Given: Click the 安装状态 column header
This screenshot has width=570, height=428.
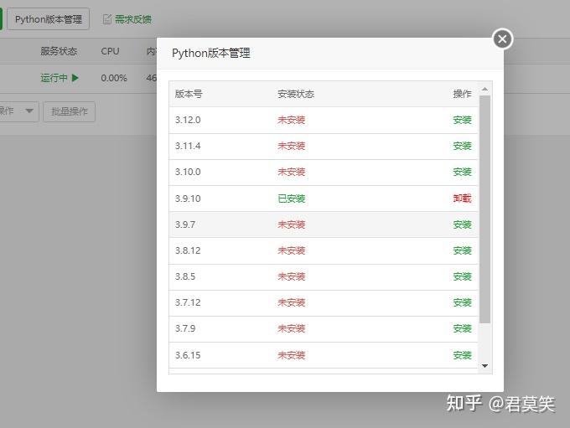Looking at the screenshot, I should point(296,94).
